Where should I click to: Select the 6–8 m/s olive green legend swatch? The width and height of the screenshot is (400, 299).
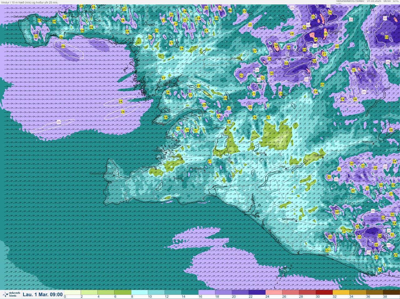[123, 292]
